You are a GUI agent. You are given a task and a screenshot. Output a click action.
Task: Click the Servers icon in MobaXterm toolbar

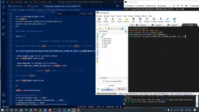pyautogui.click(x=106, y=20)
